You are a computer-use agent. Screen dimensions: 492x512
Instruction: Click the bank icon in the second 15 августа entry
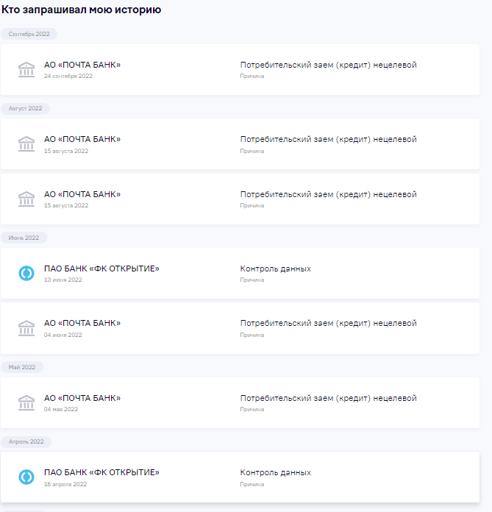[26, 199]
